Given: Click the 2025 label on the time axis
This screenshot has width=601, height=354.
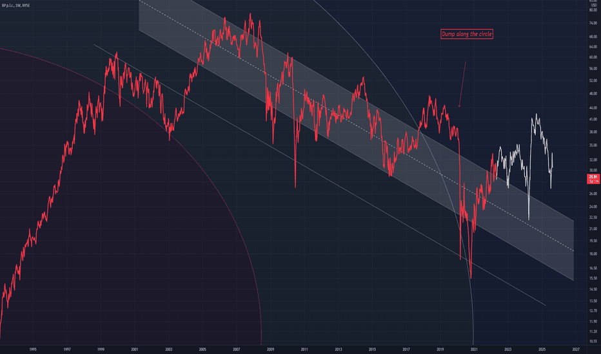Looking at the screenshot, I should pos(542,349).
